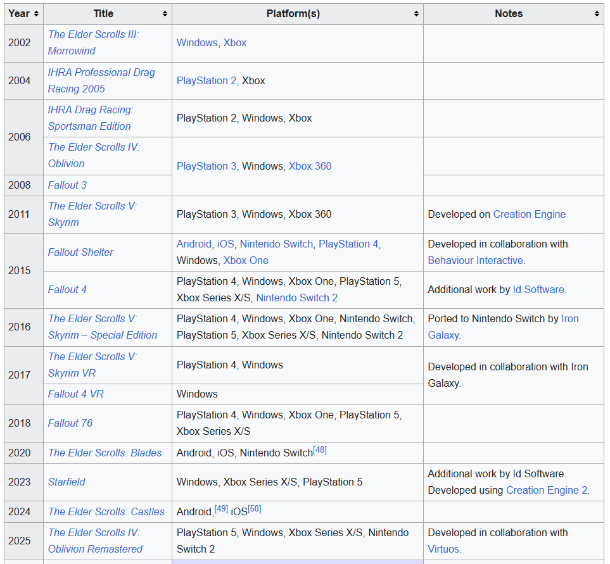Follow the Behaviour Interactive link

point(476,260)
